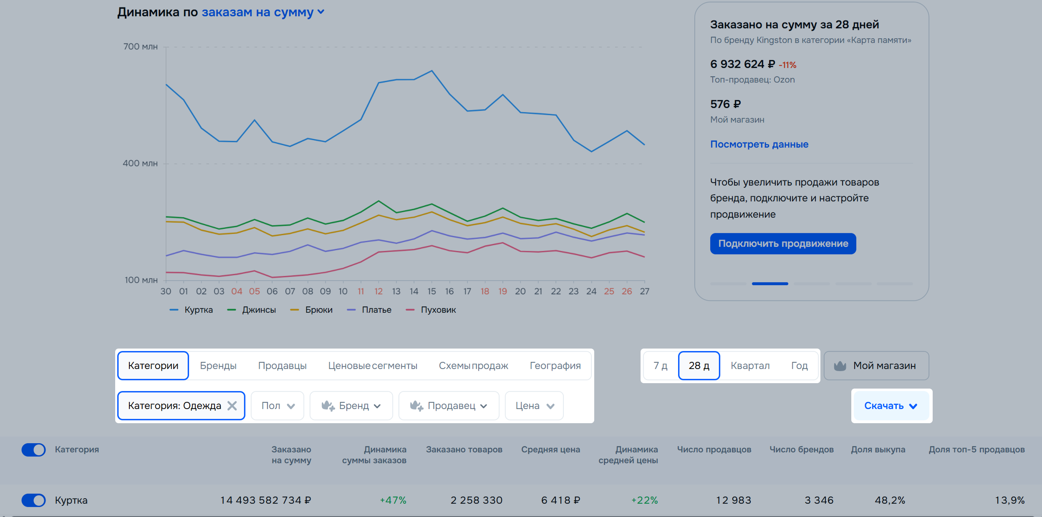Open the Цена filter dropdown
This screenshot has height=517, width=1042.
534,406
